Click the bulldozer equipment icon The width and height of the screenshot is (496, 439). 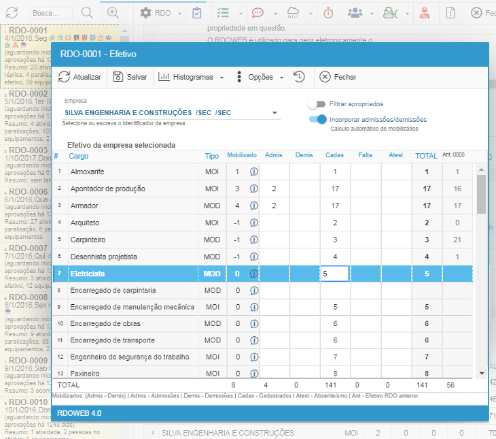click(390, 13)
